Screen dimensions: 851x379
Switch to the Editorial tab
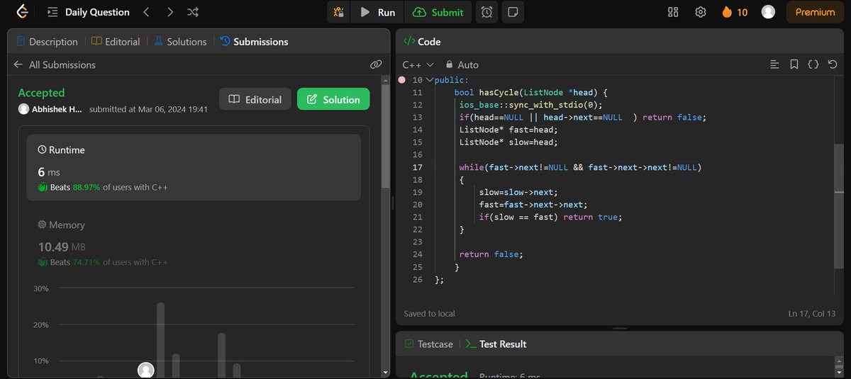pos(116,42)
